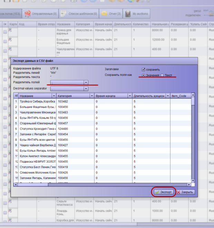Click the green checkmark Экспорт button
Viewport: 214px width, 228px height.
164,192
